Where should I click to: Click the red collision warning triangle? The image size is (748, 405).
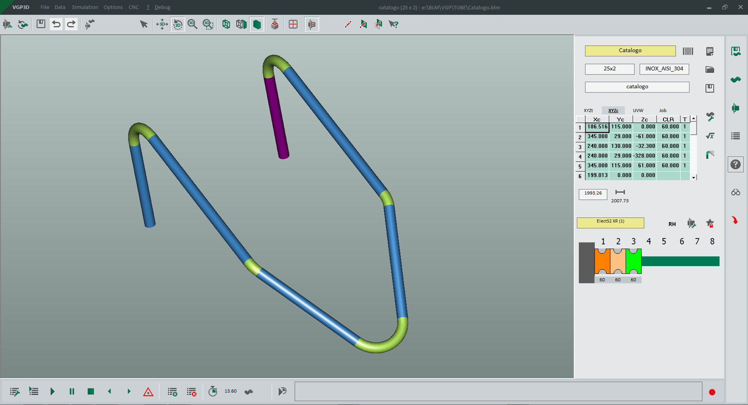click(x=148, y=391)
